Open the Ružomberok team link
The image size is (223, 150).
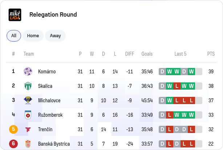(x=50, y=115)
